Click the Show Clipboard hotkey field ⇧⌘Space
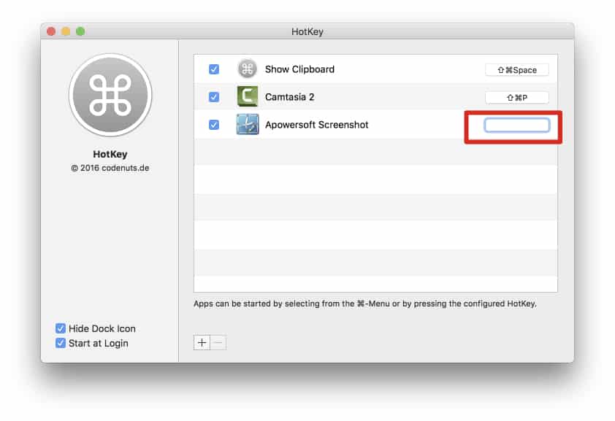The width and height of the screenshot is (615, 421). point(517,70)
